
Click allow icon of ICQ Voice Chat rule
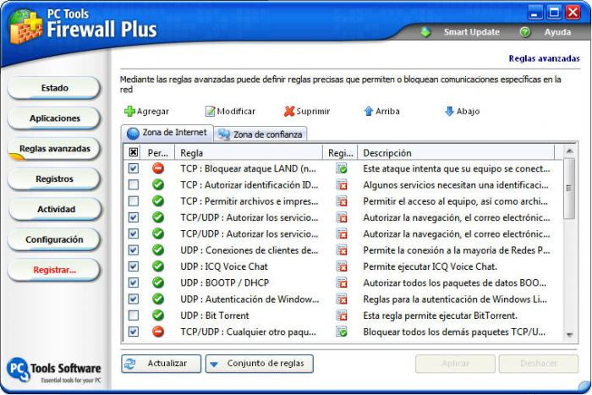click(158, 266)
